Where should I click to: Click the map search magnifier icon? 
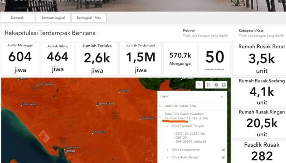click(x=199, y=85)
